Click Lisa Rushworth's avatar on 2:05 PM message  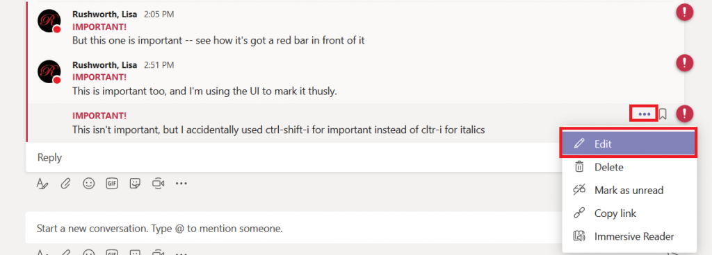[x=49, y=21]
